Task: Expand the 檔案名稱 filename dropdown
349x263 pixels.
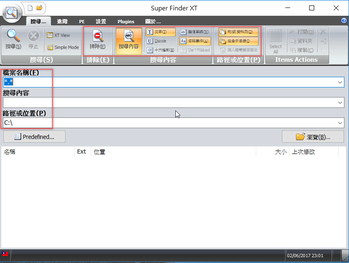Action: click(x=340, y=82)
